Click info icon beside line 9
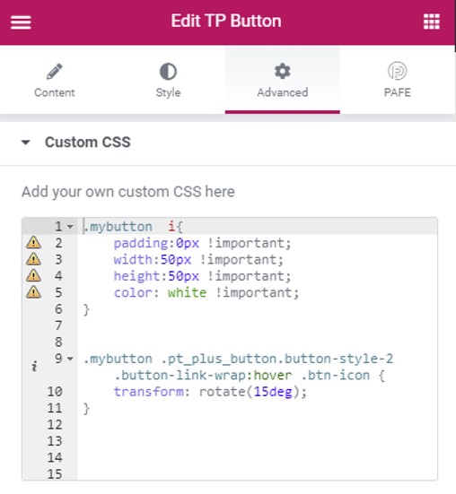 click(x=34, y=366)
